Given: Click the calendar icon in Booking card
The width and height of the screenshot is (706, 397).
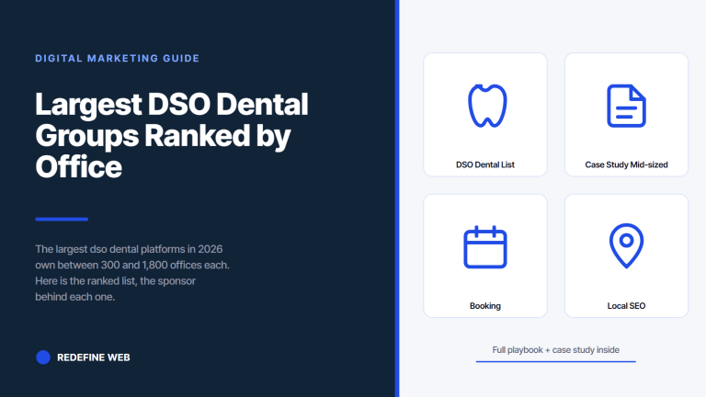Looking at the screenshot, I should tap(485, 247).
